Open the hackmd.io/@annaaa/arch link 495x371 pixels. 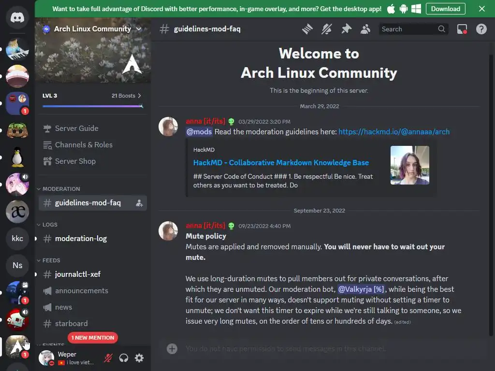pyautogui.click(x=394, y=132)
